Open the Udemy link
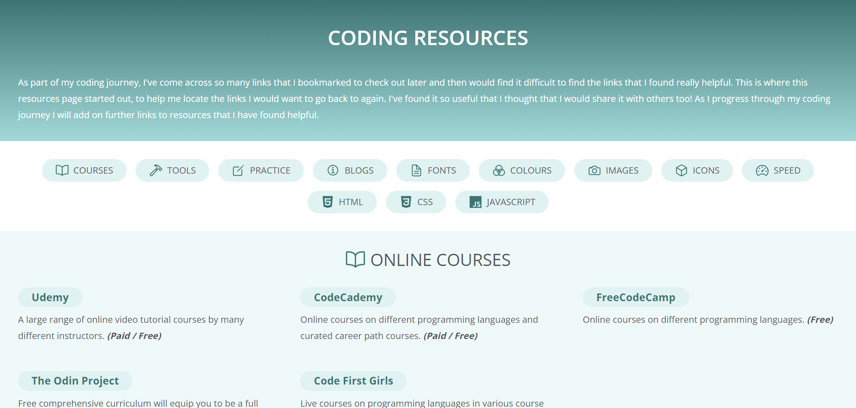This screenshot has width=856, height=408. click(50, 298)
